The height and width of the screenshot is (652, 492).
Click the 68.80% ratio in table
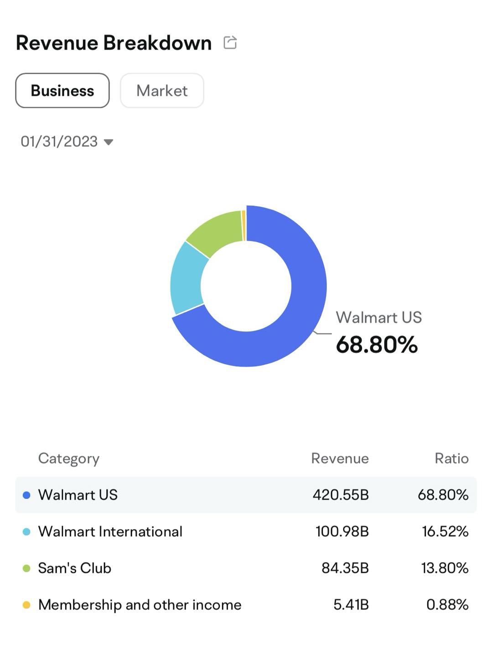point(443,495)
